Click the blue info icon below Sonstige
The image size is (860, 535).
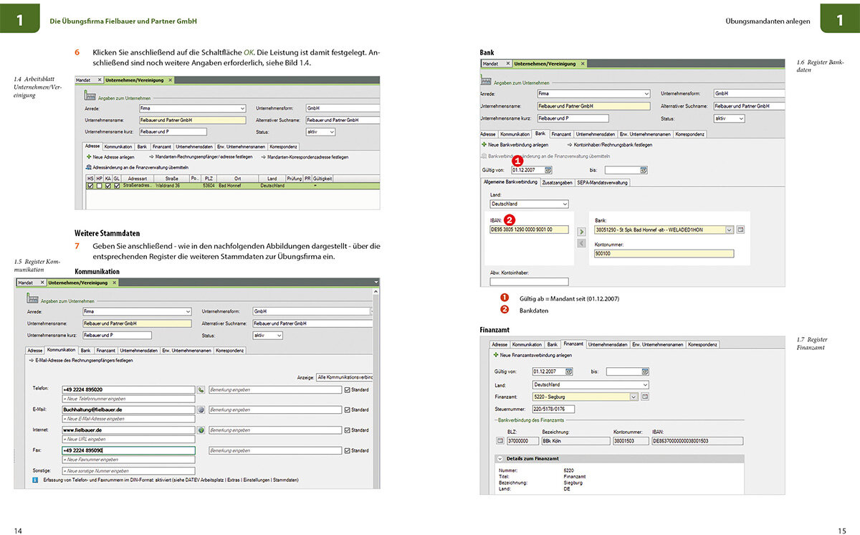coord(36,480)
